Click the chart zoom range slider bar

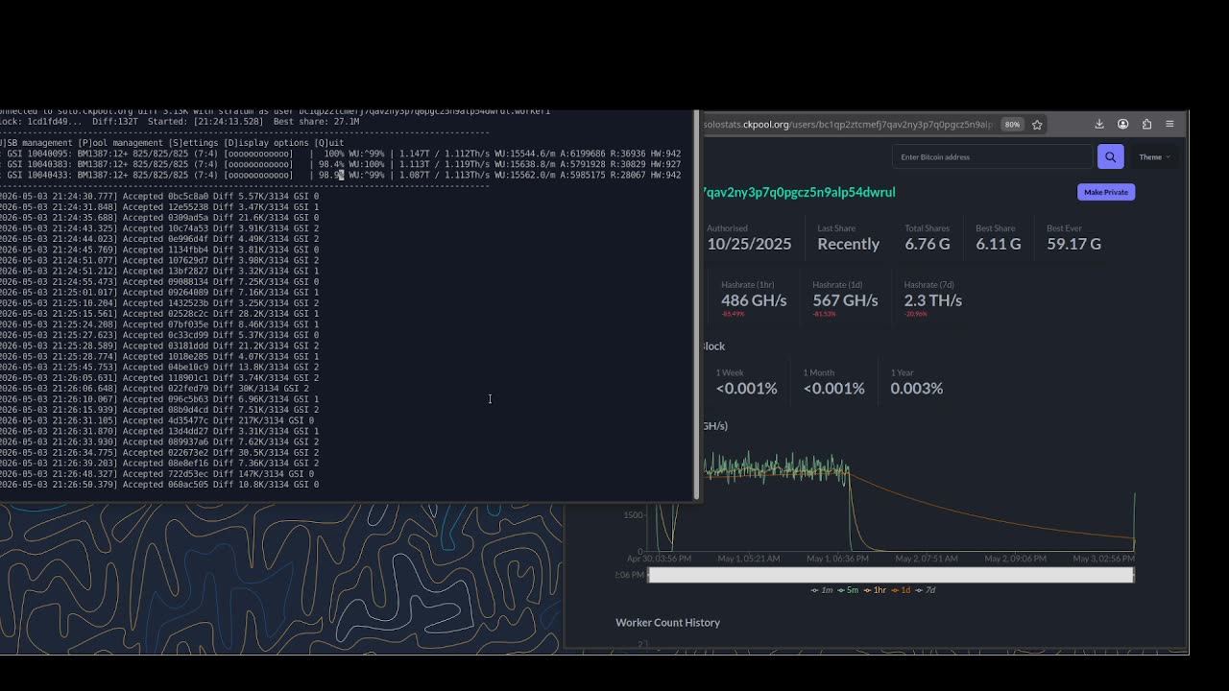tap(891, 575)
